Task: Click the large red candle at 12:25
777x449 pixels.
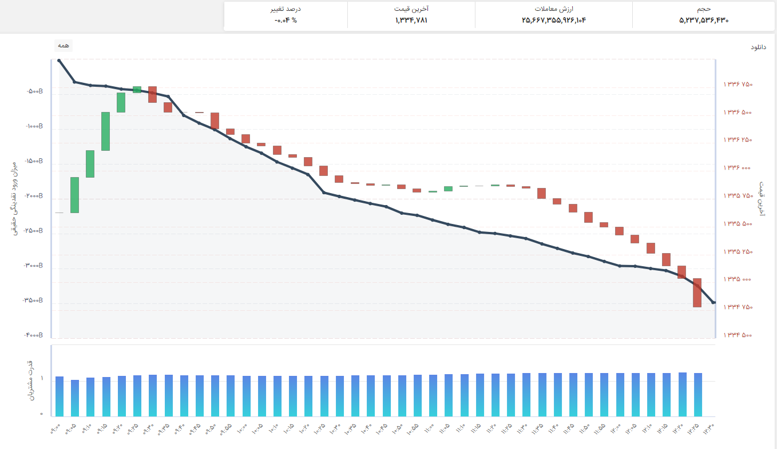Action: [x=697, y=292]
